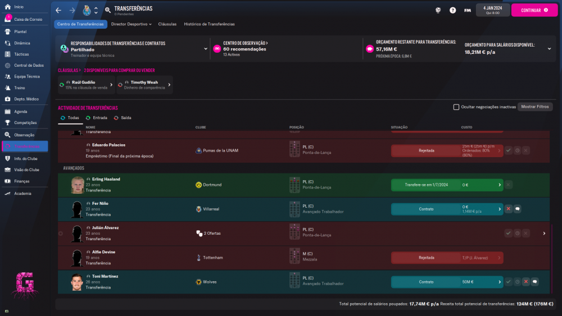The width and height of the screenshot is (562, 316).
Task: Expand Director Desportivo dropdown
Action: (x=131, y=24)
